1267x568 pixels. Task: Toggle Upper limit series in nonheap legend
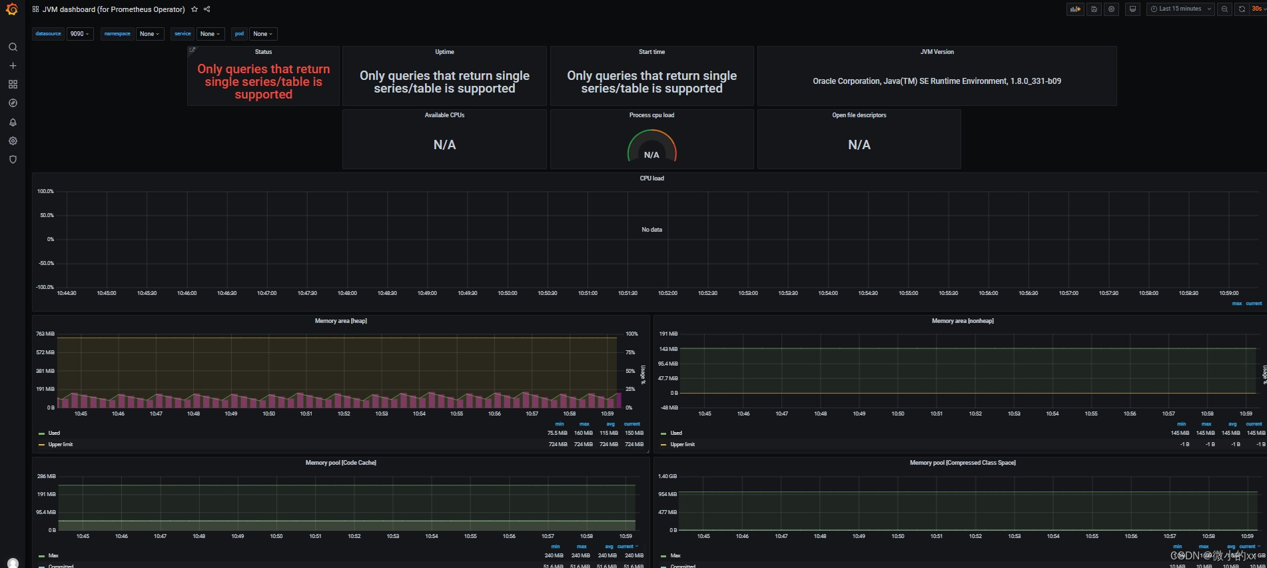(682, 444)
